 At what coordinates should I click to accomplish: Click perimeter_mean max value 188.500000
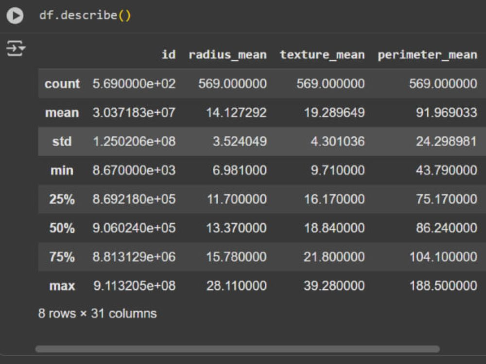(443, 286)
